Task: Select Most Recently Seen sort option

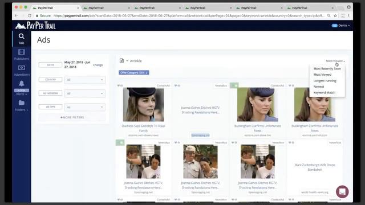Action: point(327,68)
